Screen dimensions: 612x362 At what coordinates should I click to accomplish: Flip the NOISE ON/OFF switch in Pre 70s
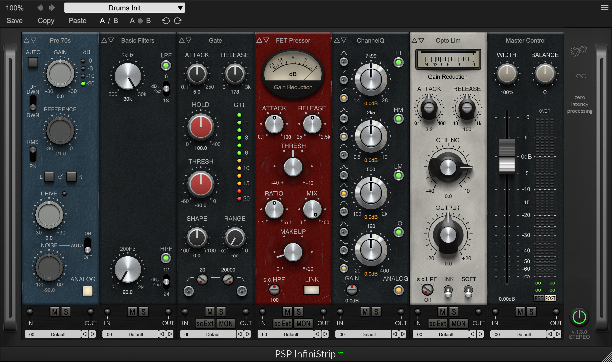(x=88, y=245)
